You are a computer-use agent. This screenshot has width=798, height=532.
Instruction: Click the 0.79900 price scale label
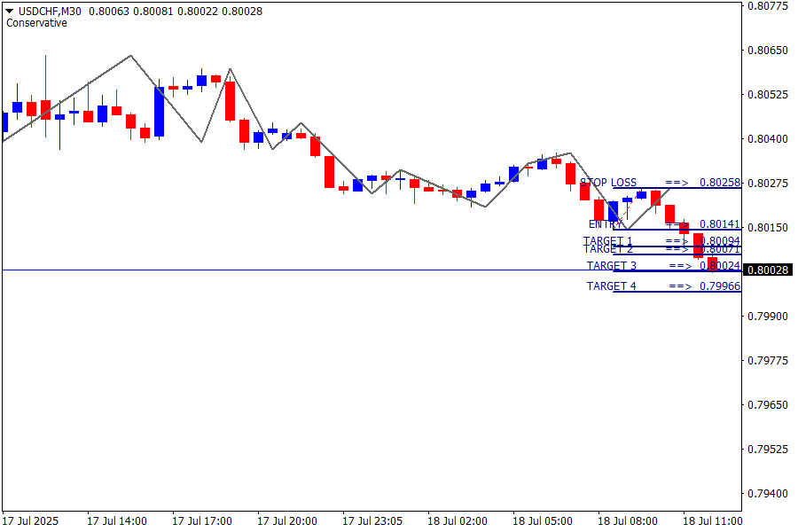point(768,317)
